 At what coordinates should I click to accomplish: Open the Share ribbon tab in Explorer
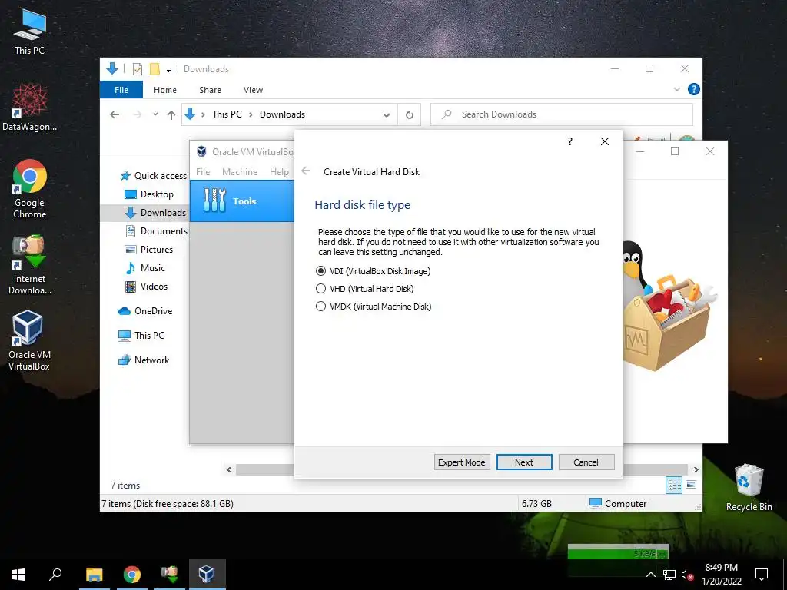pos(210,90)
